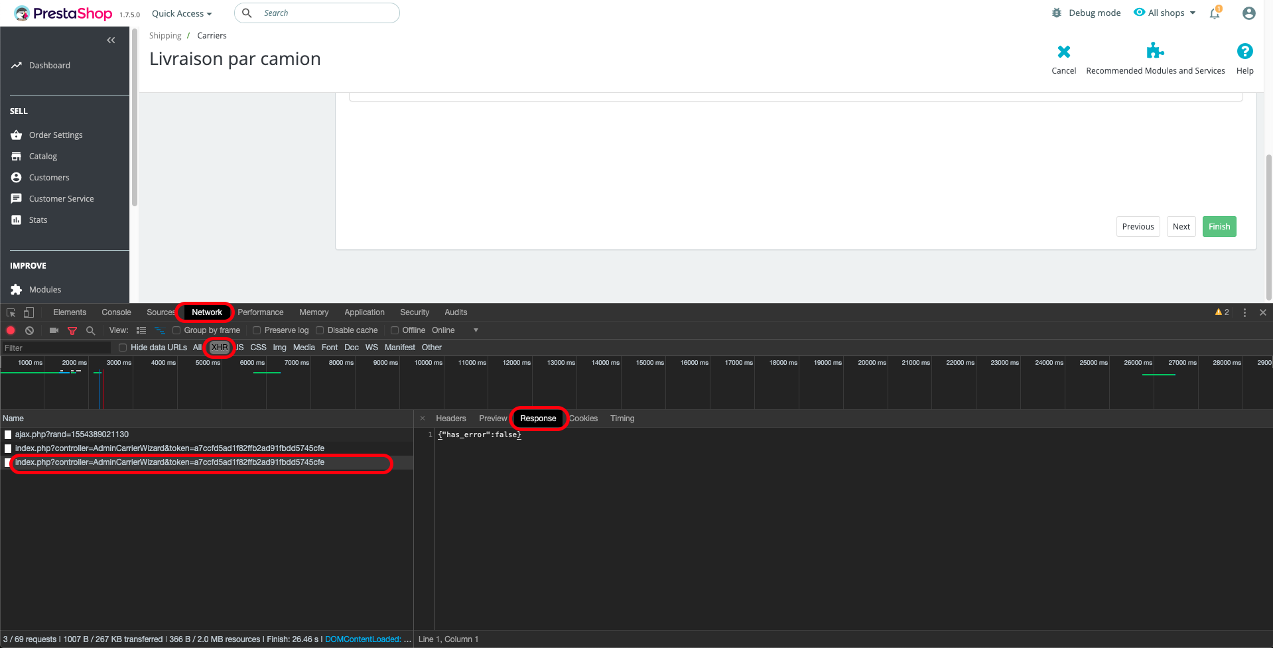Click the Debug mode bug icon
Viewport: 1273px width, 648px height.
pos(1057,13)
